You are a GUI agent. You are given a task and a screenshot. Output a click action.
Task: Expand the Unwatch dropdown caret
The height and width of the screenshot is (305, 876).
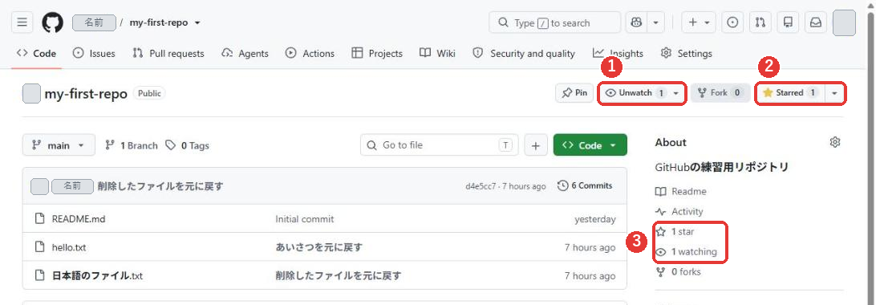click(676, 93)
